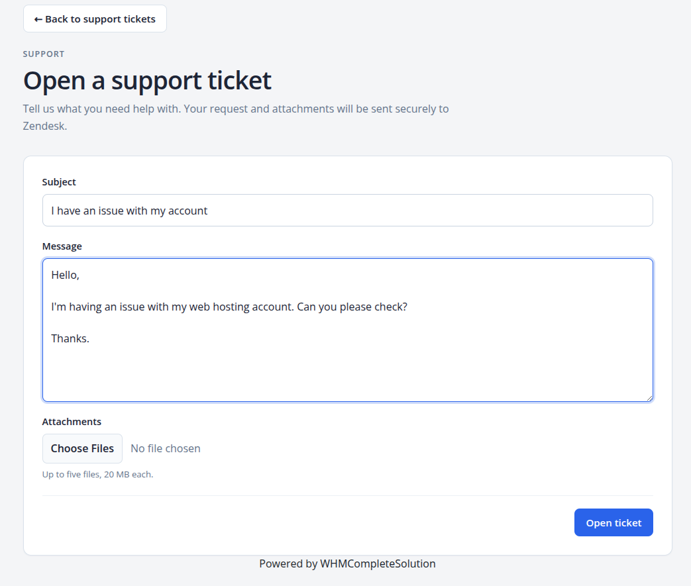The height and width of the screenshot is (586, 691).
Task: Click the Attachments label
Action: tap(72, 422)
